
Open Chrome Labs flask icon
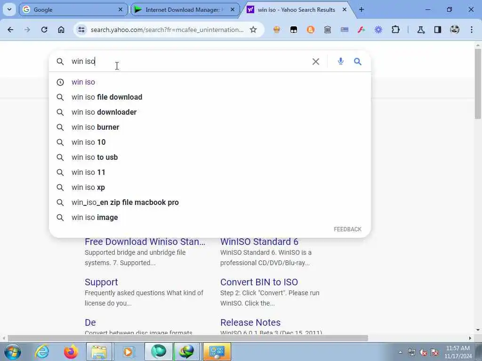coord(421,30)
